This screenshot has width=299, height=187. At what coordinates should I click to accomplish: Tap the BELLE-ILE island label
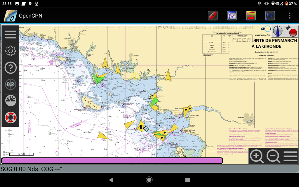pos(91,103)
